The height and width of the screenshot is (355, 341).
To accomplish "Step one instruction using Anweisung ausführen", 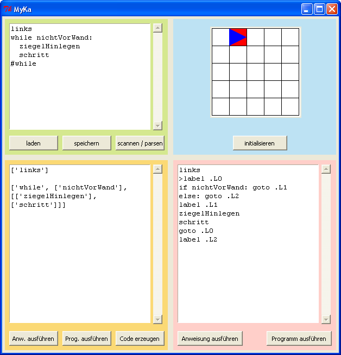I will click(210, 339).
